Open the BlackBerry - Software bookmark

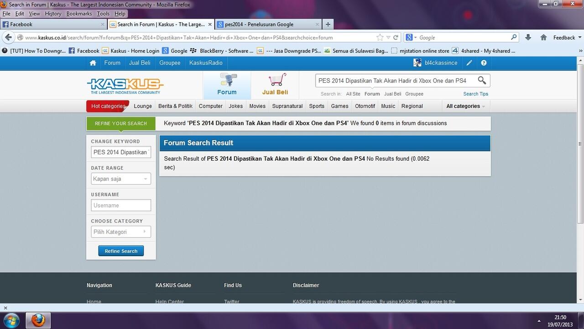click(x=221, y=51)
